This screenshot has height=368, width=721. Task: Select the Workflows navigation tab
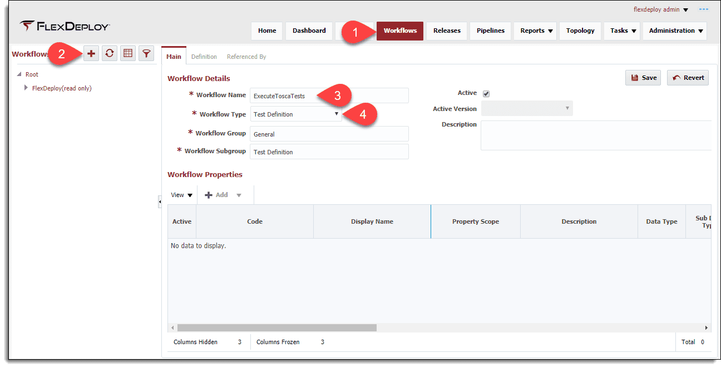pyautogui.click(x=400, y=31)
